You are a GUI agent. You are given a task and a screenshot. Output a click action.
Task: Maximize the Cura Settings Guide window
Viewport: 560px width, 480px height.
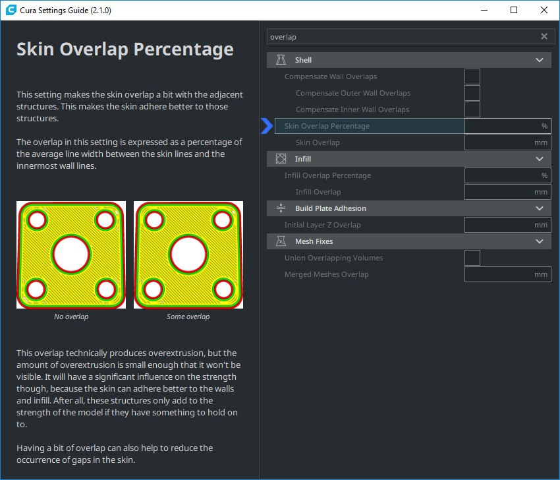coord(514,10)
